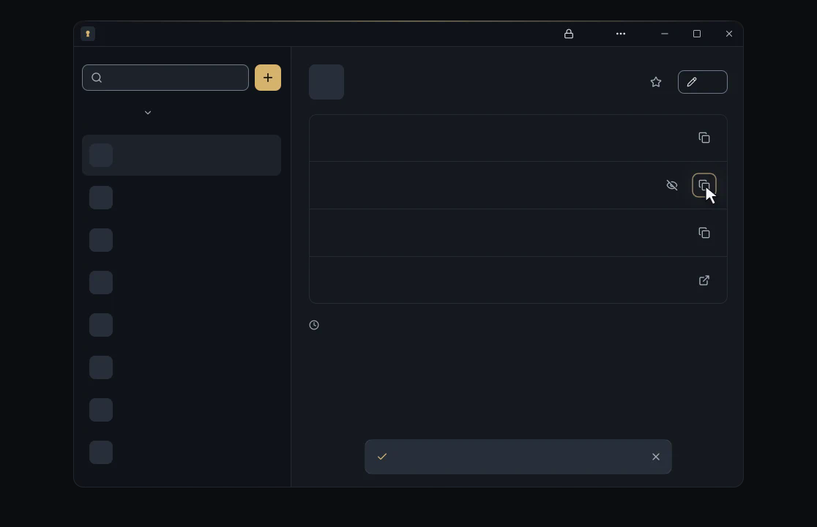
Task: Click the magnifying glass search icon
Action: pyautogui.click(x=97, y=78)
